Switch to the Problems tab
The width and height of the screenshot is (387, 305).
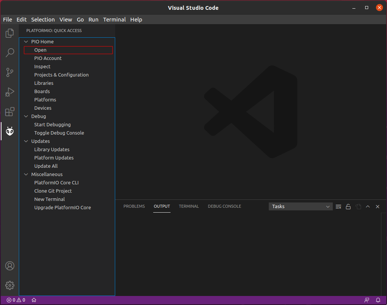[134, 206]
